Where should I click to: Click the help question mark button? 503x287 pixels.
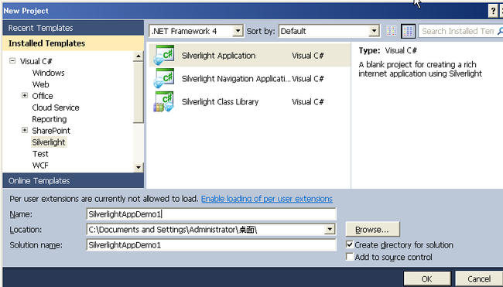coord(493,12)
